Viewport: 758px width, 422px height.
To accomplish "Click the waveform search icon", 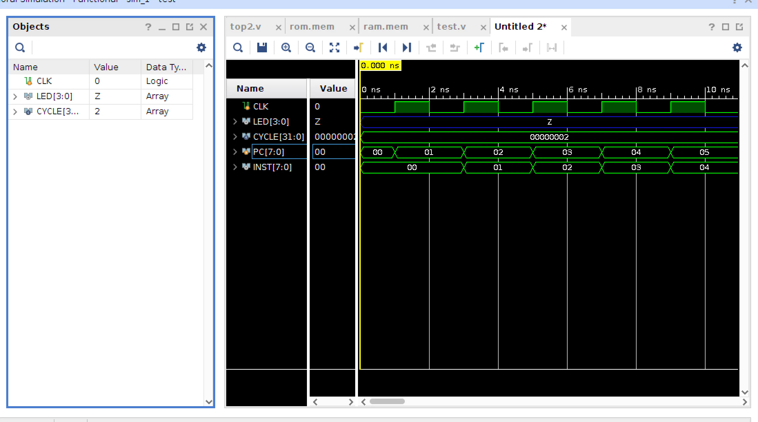I will (238, 48).
